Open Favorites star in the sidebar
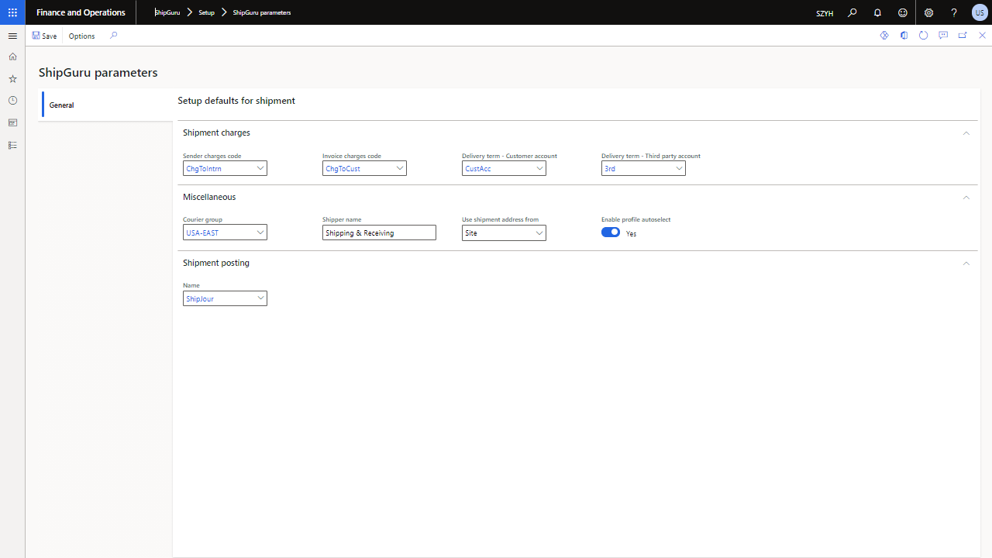The width and height of the screenshot is (992, 558). point(12,79)
